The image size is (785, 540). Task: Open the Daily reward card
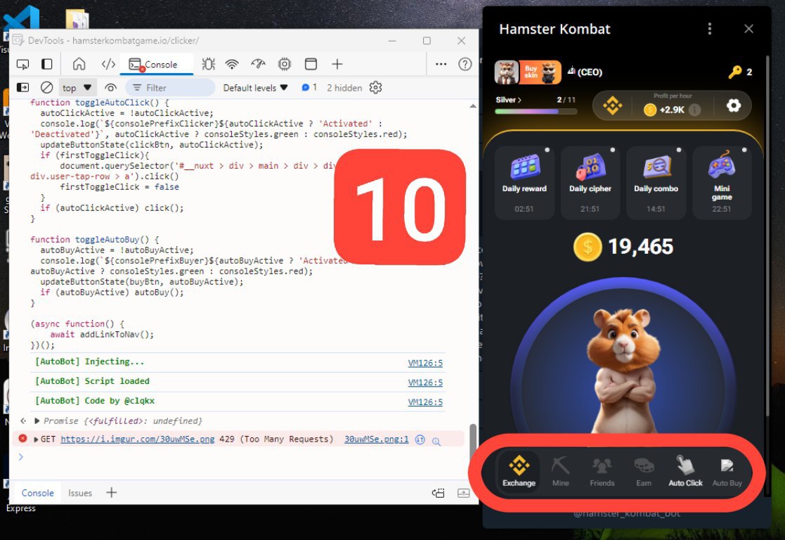click(524, 183)
